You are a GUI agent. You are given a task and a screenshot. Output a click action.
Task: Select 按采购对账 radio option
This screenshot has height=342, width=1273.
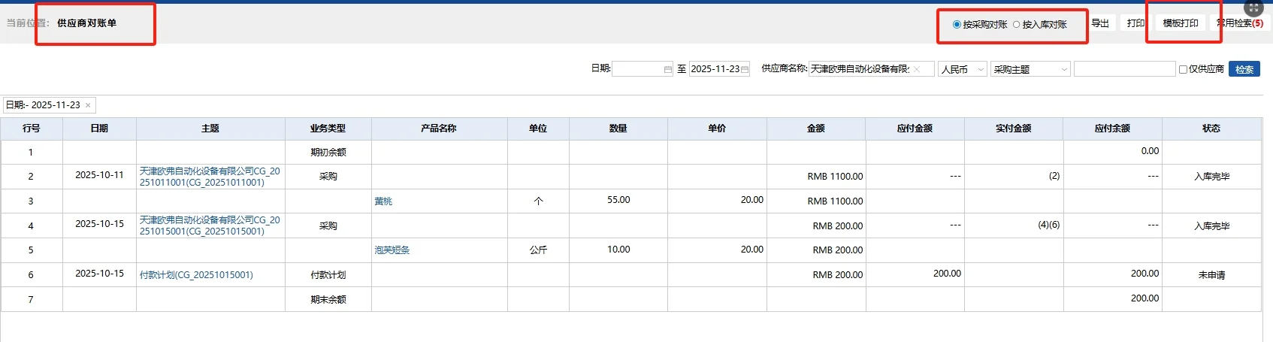click(957, 25)
